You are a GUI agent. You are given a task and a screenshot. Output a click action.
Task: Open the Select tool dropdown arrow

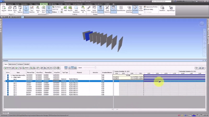pos(26,12)
